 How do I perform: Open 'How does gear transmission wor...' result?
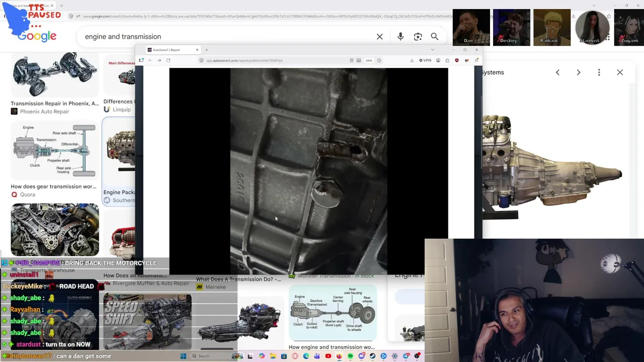point(53,187)
